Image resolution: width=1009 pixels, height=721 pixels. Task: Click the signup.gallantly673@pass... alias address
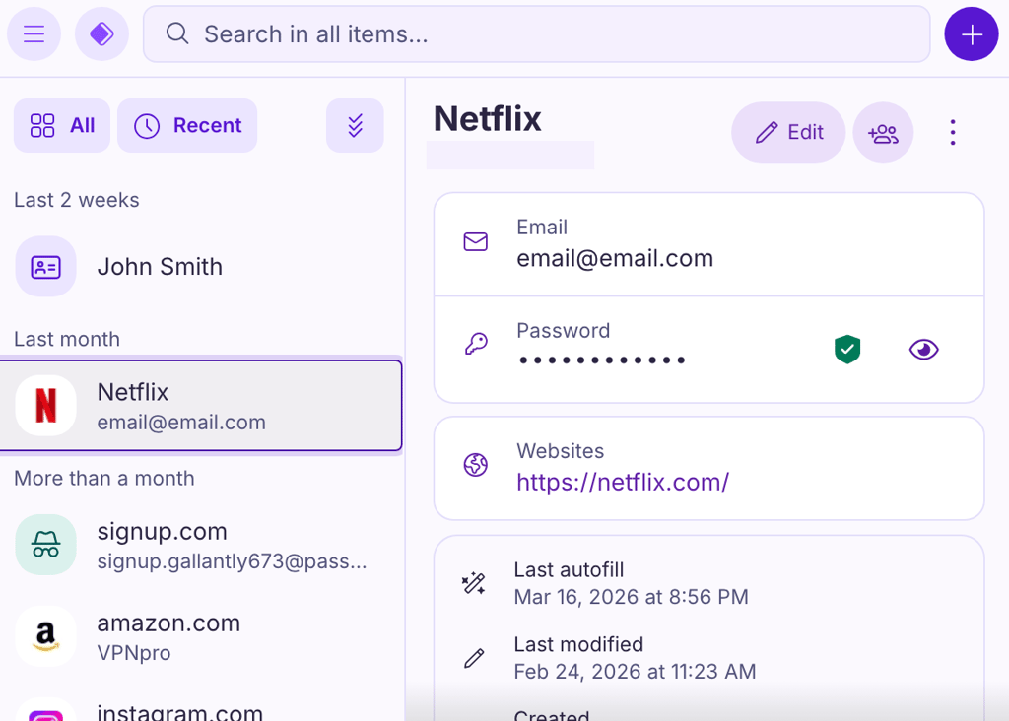click(232, 561)
